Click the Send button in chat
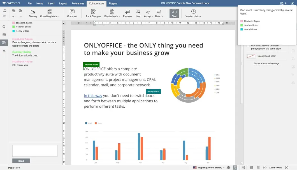The width and height of the screenshot is (297, 170). point(21,161)
